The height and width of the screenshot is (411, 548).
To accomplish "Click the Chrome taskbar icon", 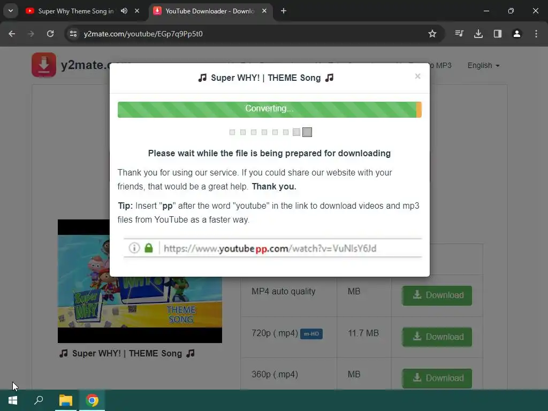I will point(92,400).
